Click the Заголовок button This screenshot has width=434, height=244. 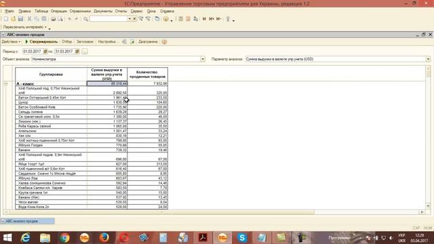[x=85, y=42]
